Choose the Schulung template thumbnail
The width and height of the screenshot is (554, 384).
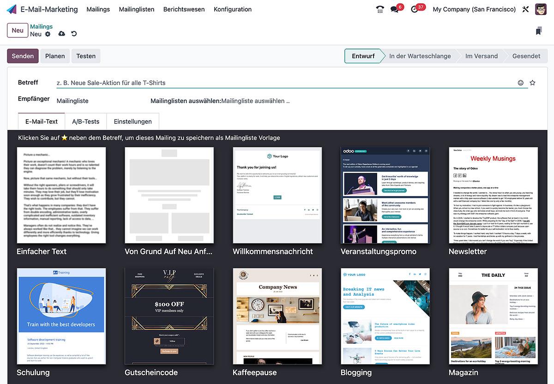tap(61, 316)
